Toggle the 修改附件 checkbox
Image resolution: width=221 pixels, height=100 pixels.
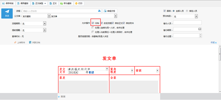[x=124, y=23]
